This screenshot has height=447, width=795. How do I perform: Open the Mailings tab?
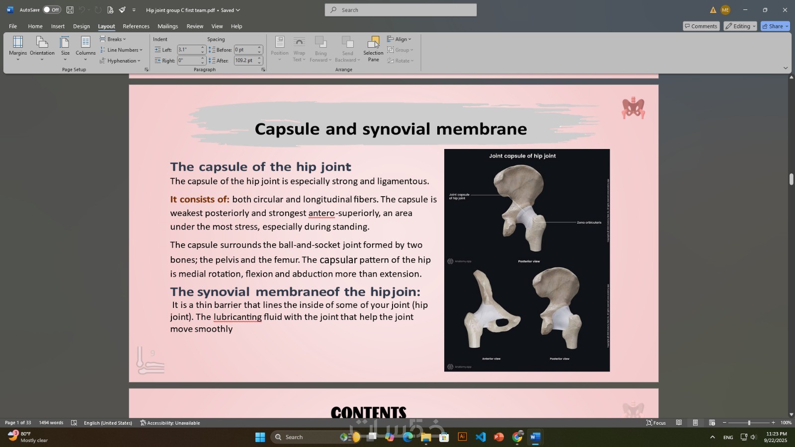167,26
